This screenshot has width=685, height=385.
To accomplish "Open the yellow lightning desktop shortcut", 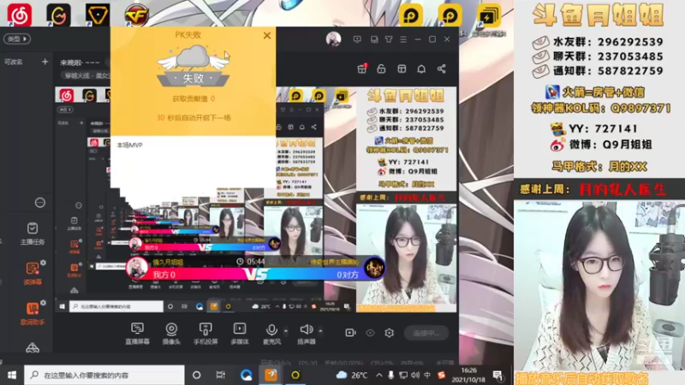I will pos(489,15).
